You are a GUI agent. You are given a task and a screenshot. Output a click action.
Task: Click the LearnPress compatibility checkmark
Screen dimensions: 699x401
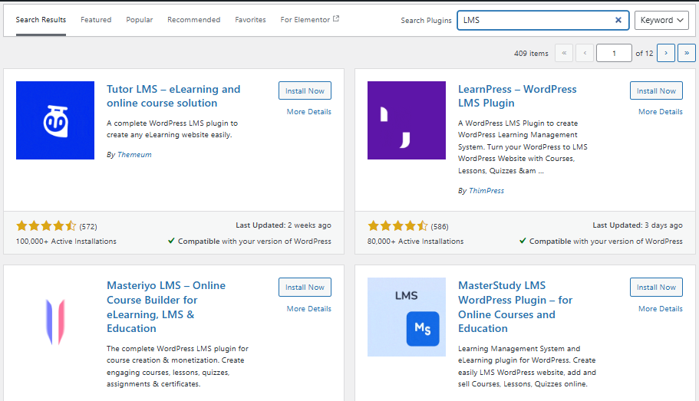pos(523,241)
